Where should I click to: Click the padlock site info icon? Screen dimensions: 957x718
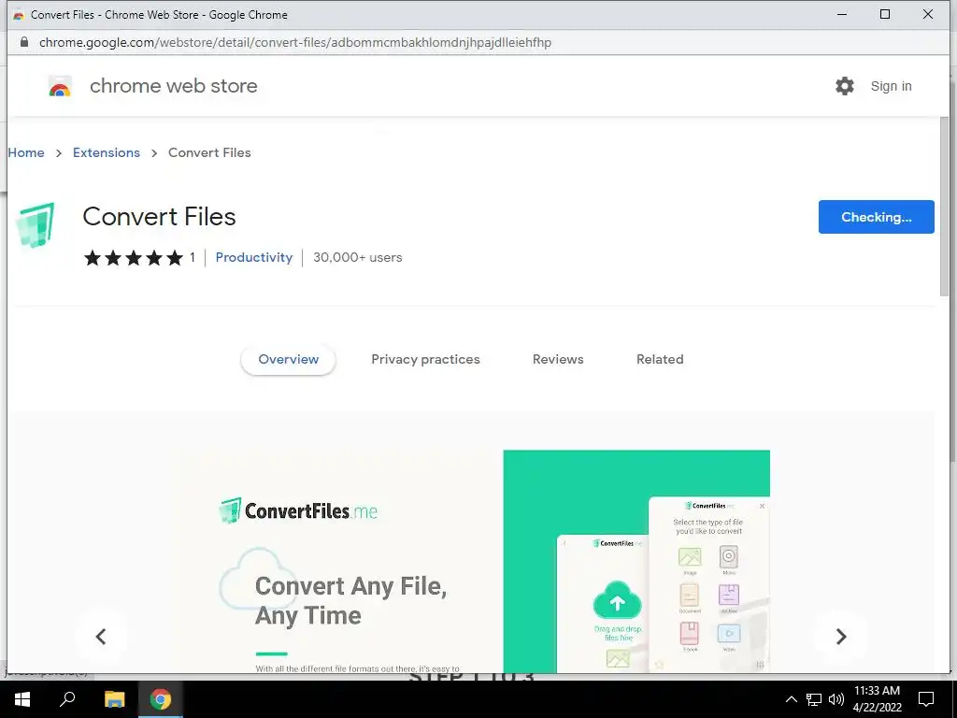click(23, 42)
